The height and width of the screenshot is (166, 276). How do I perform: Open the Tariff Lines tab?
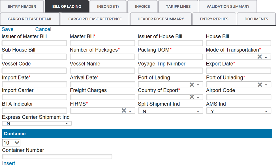pos(178,7)
